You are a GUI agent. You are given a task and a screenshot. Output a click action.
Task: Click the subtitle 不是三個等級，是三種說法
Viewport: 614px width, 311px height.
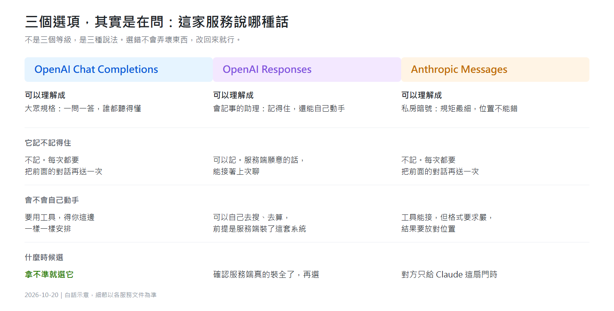[133, 40]
